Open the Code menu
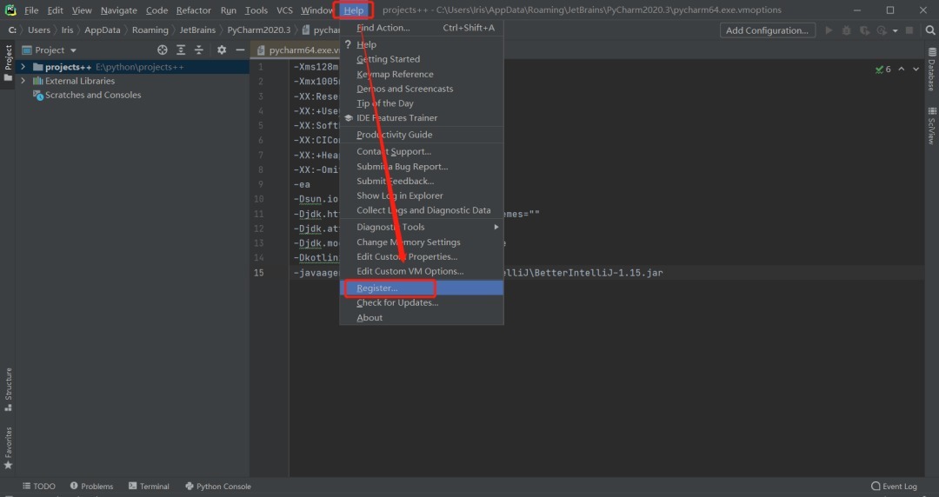Screen dimensions: 939x497 pos(156,10)
